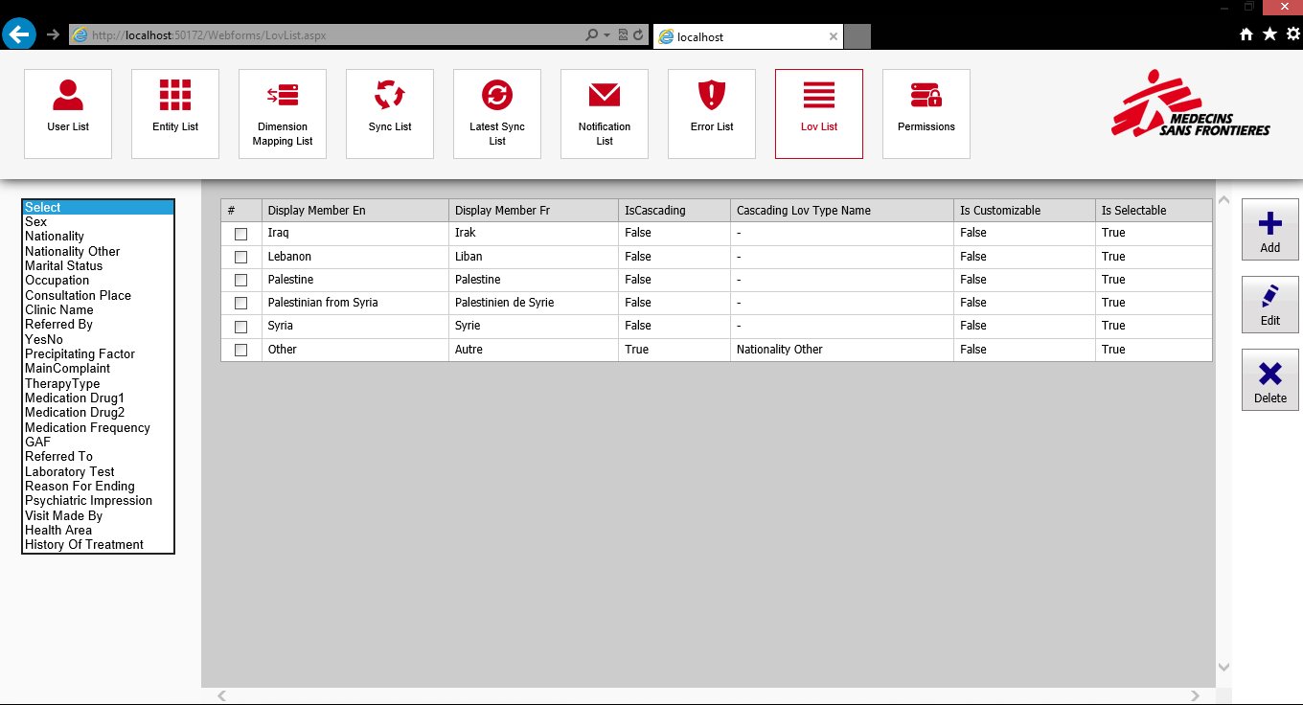Image resolution: width=1303 pixels, height=705 pixels.
Task: Open Permissions lock icon
Action: [x=926, y=114]
